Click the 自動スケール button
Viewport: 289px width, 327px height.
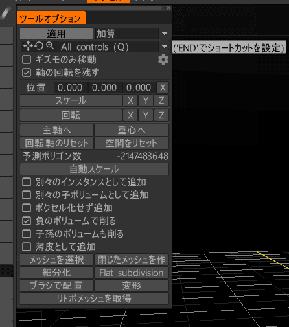(94, 169)
